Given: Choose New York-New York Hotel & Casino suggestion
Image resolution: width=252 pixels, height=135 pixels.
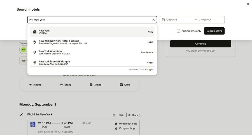Looking at the screenshot, I should (x=92, y=42).
